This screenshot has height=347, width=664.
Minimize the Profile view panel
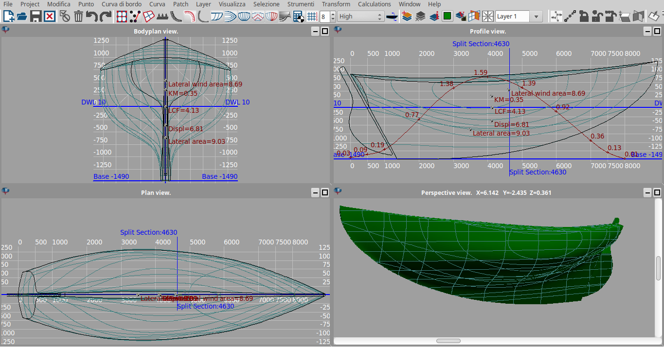pos(647,31)
